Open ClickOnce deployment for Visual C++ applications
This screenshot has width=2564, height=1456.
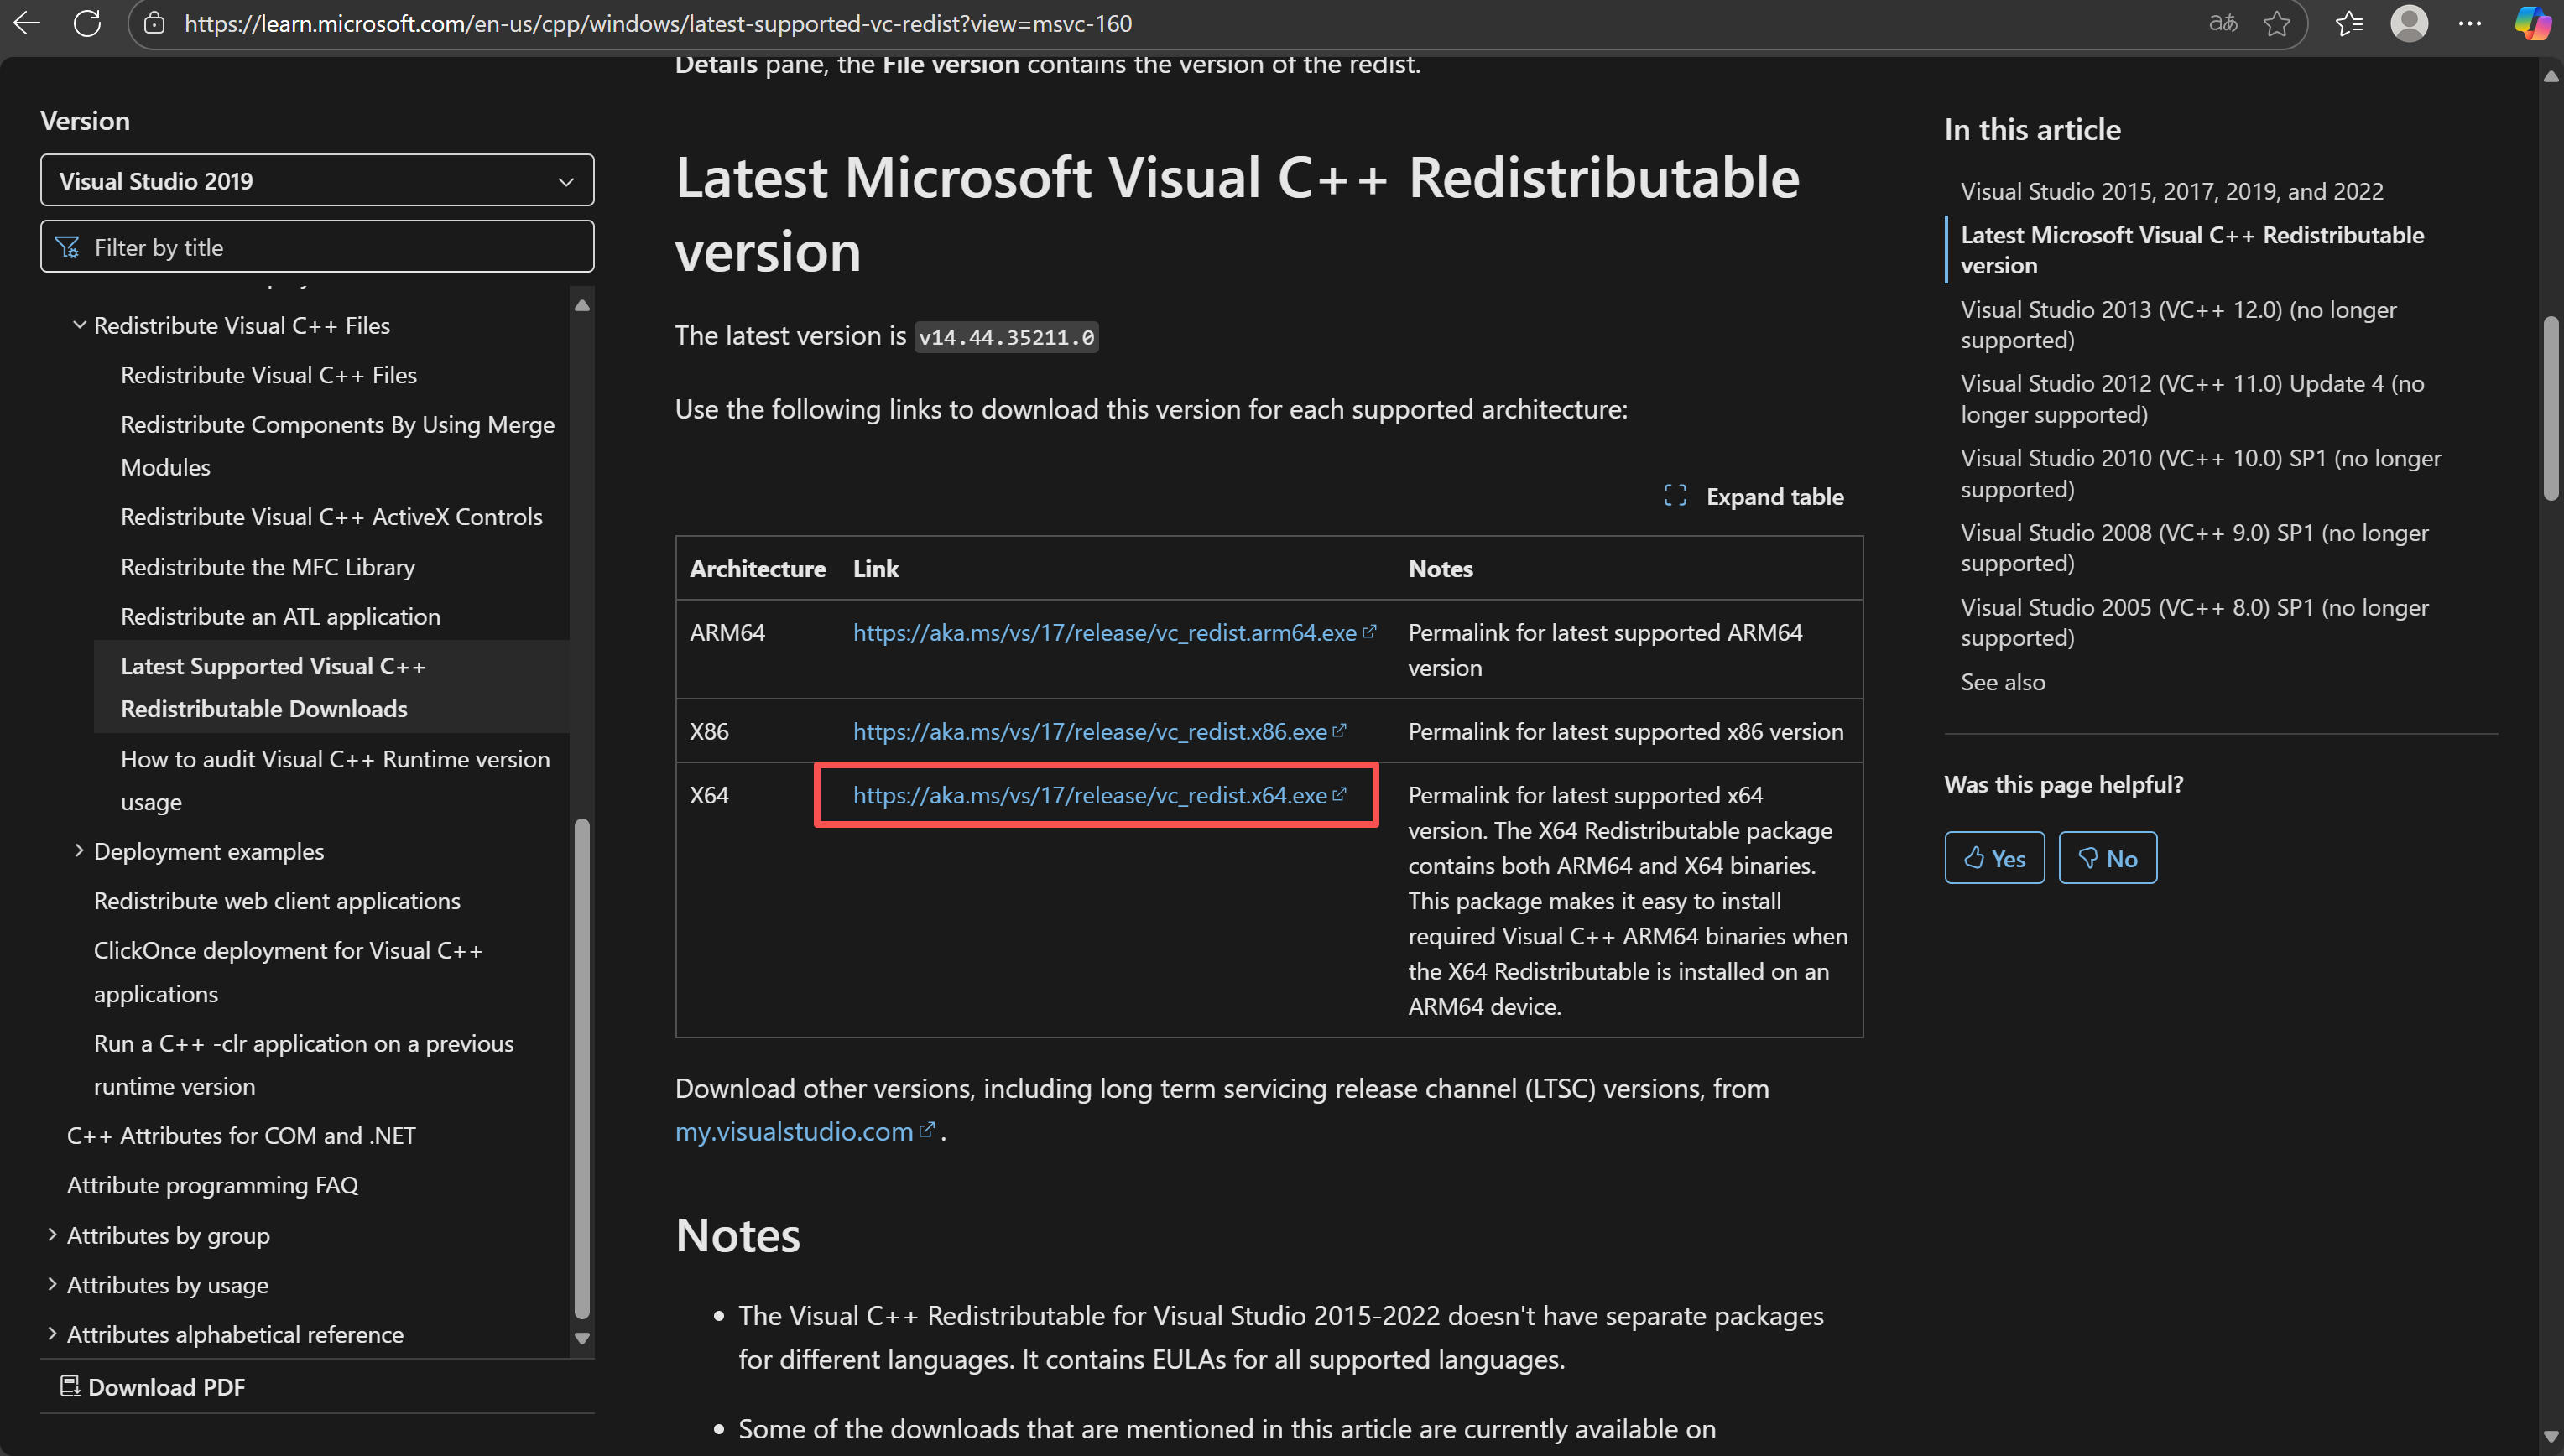point(288,972)
